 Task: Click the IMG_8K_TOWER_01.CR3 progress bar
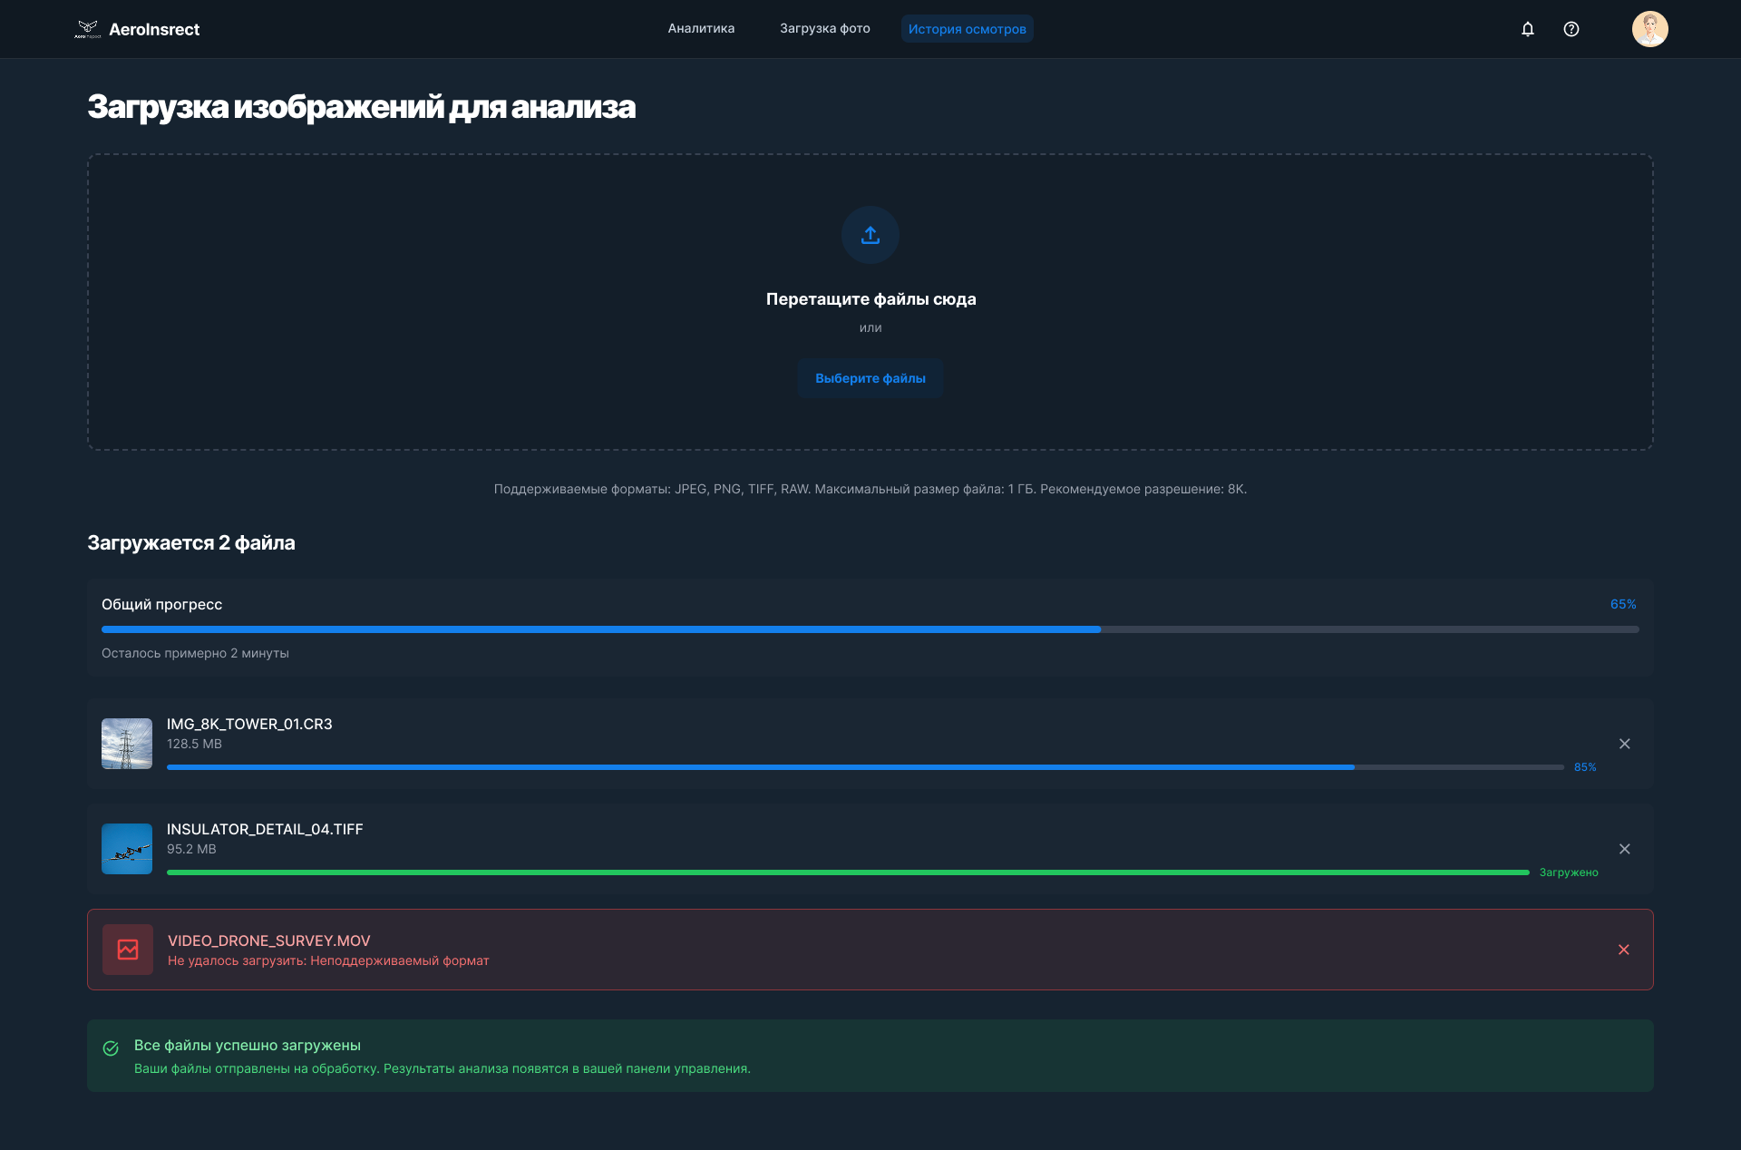[865, 767]
